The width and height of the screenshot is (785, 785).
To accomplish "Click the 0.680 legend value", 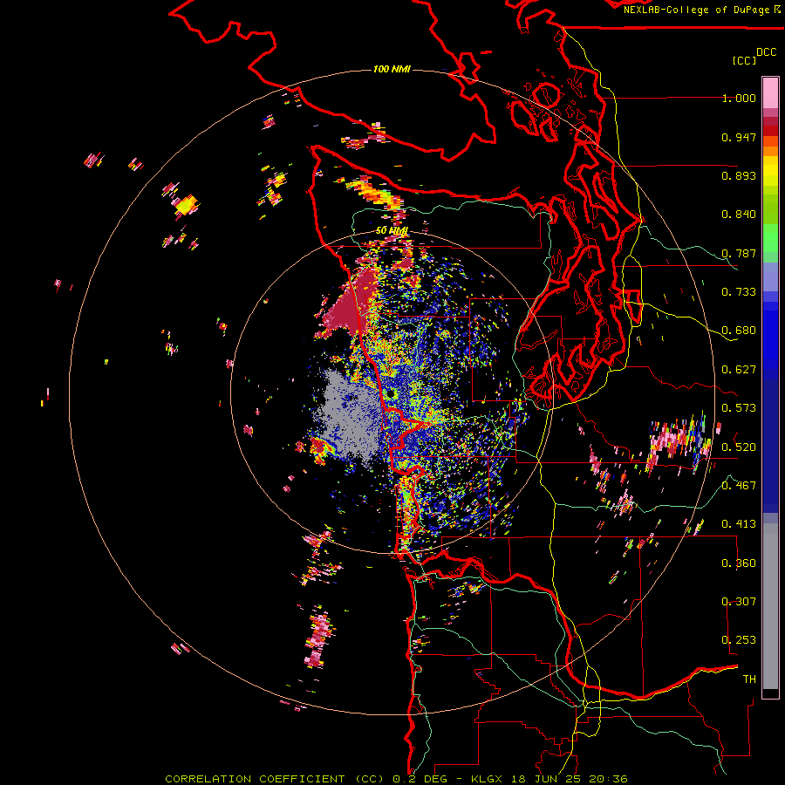I will (x=739, y=331).
